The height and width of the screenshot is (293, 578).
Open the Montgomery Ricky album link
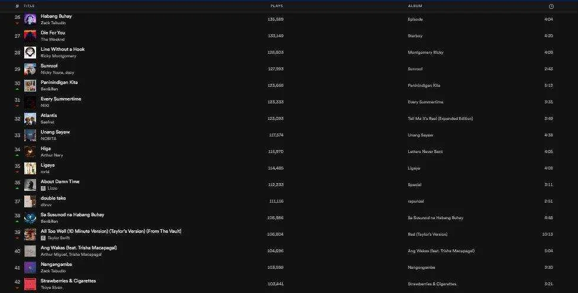[425, 52]
